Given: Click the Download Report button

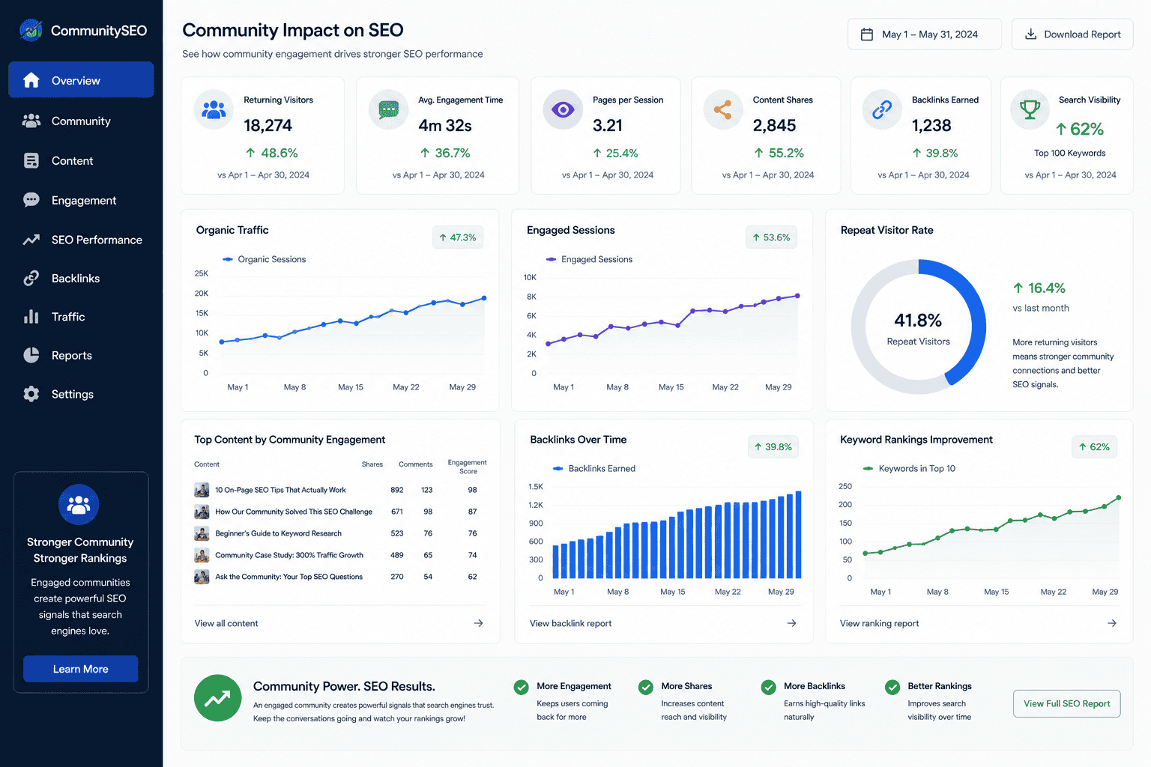Looking at the screenshot, I should (1072, 34).
